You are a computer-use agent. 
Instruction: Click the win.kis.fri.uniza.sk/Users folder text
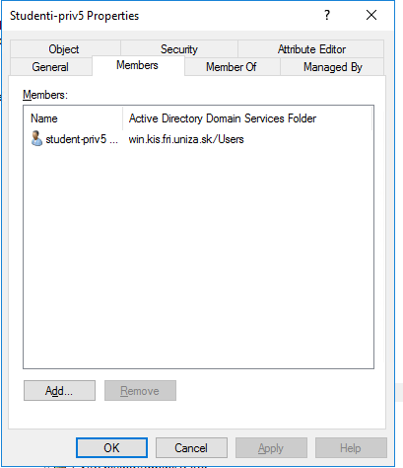[186, 139]
